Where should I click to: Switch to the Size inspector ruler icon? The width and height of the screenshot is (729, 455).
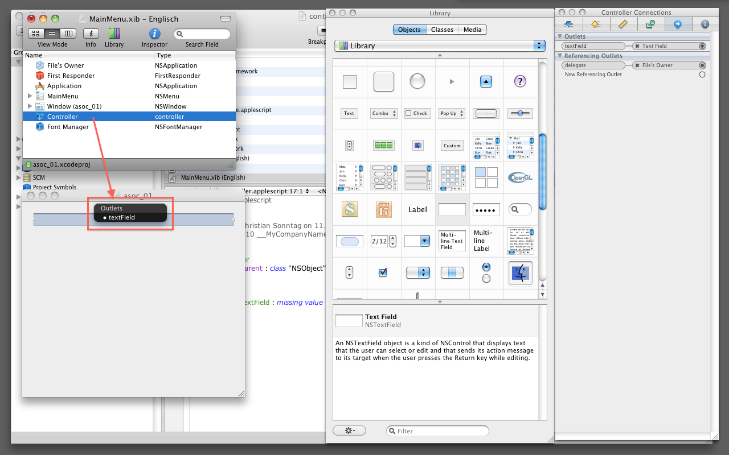pyautogui.click(x=622, y=24)
